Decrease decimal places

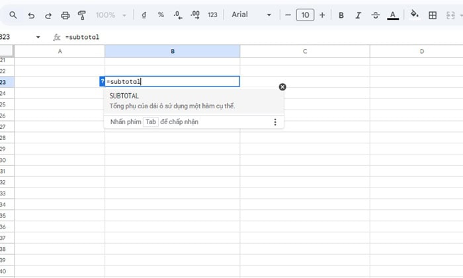(x=177, y=15)
